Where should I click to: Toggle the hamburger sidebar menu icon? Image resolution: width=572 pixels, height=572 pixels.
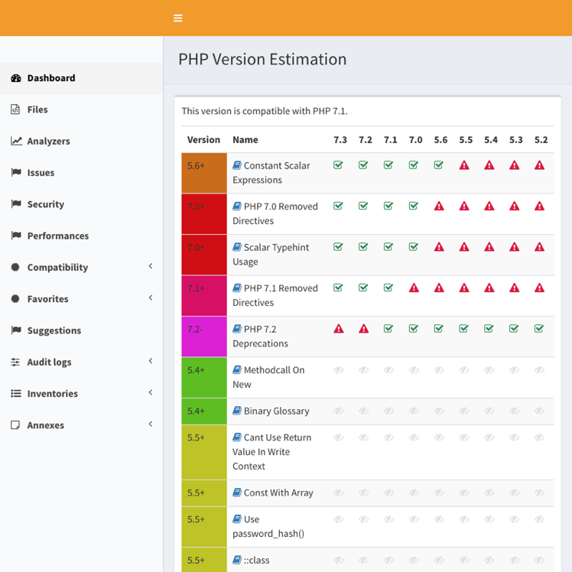point(177,18)
